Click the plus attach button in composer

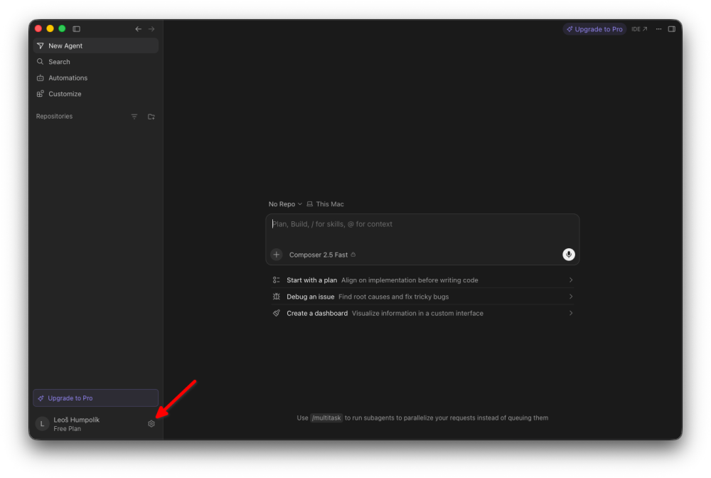coord(277,255)
